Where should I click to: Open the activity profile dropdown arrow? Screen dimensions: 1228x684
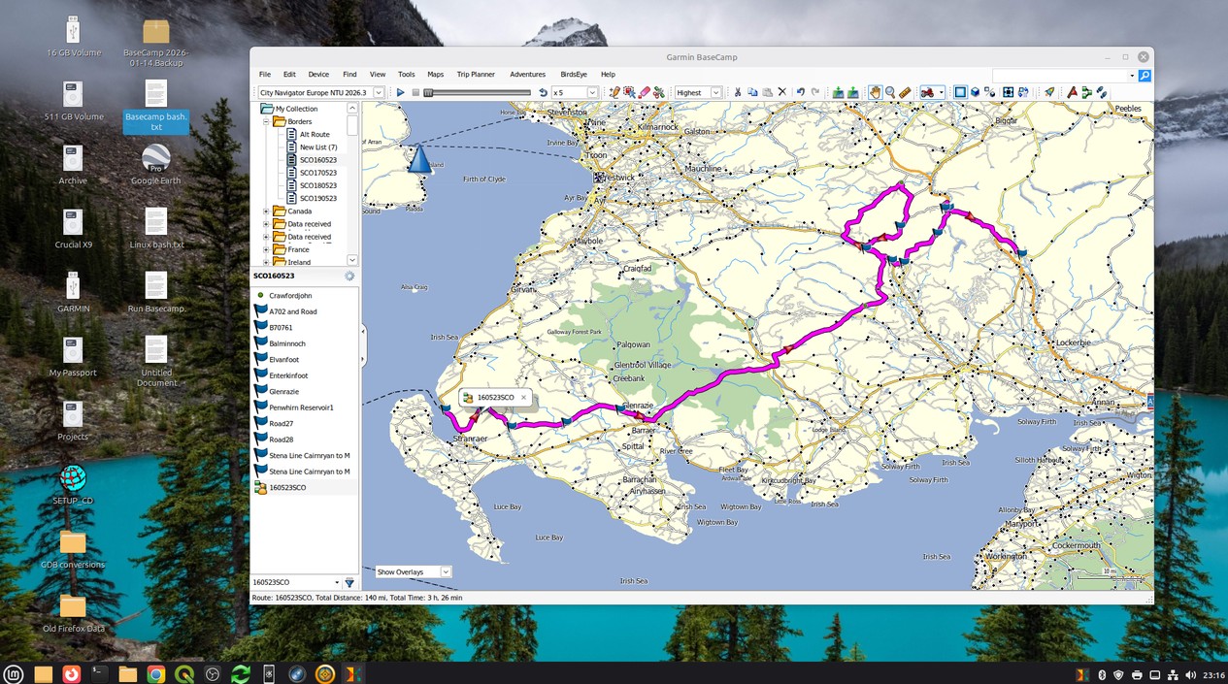[942, 92]
